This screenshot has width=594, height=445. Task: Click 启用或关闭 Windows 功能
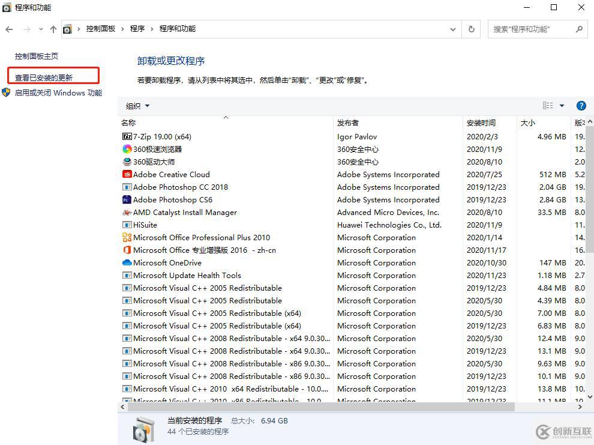[58, 93]
